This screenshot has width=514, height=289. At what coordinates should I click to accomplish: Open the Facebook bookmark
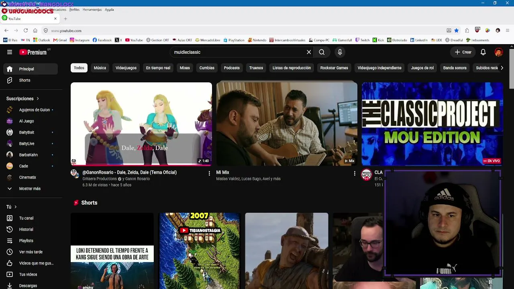tap(102, 40)
